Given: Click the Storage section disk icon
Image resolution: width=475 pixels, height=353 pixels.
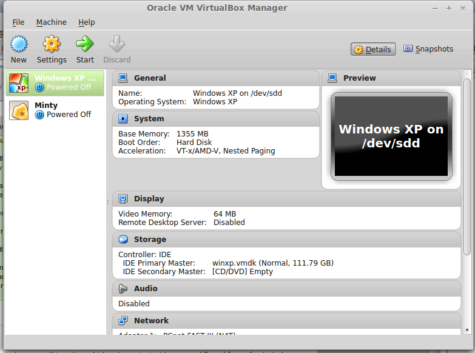Looking at the screenshot, I should (123, 240).
